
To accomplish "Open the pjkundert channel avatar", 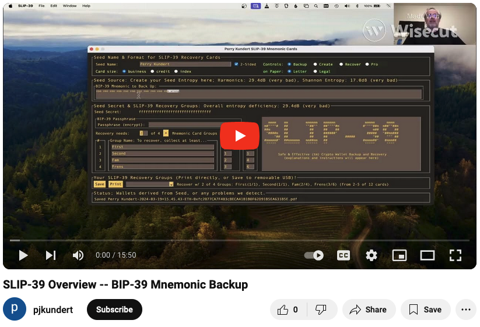I will pos(15,309).
